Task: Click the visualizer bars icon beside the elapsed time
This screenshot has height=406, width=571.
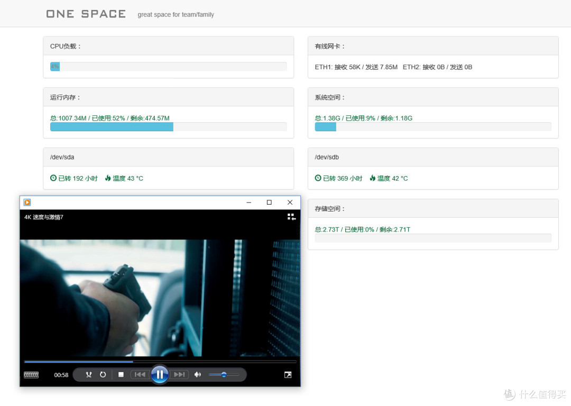Action: [x=31, y=375]
